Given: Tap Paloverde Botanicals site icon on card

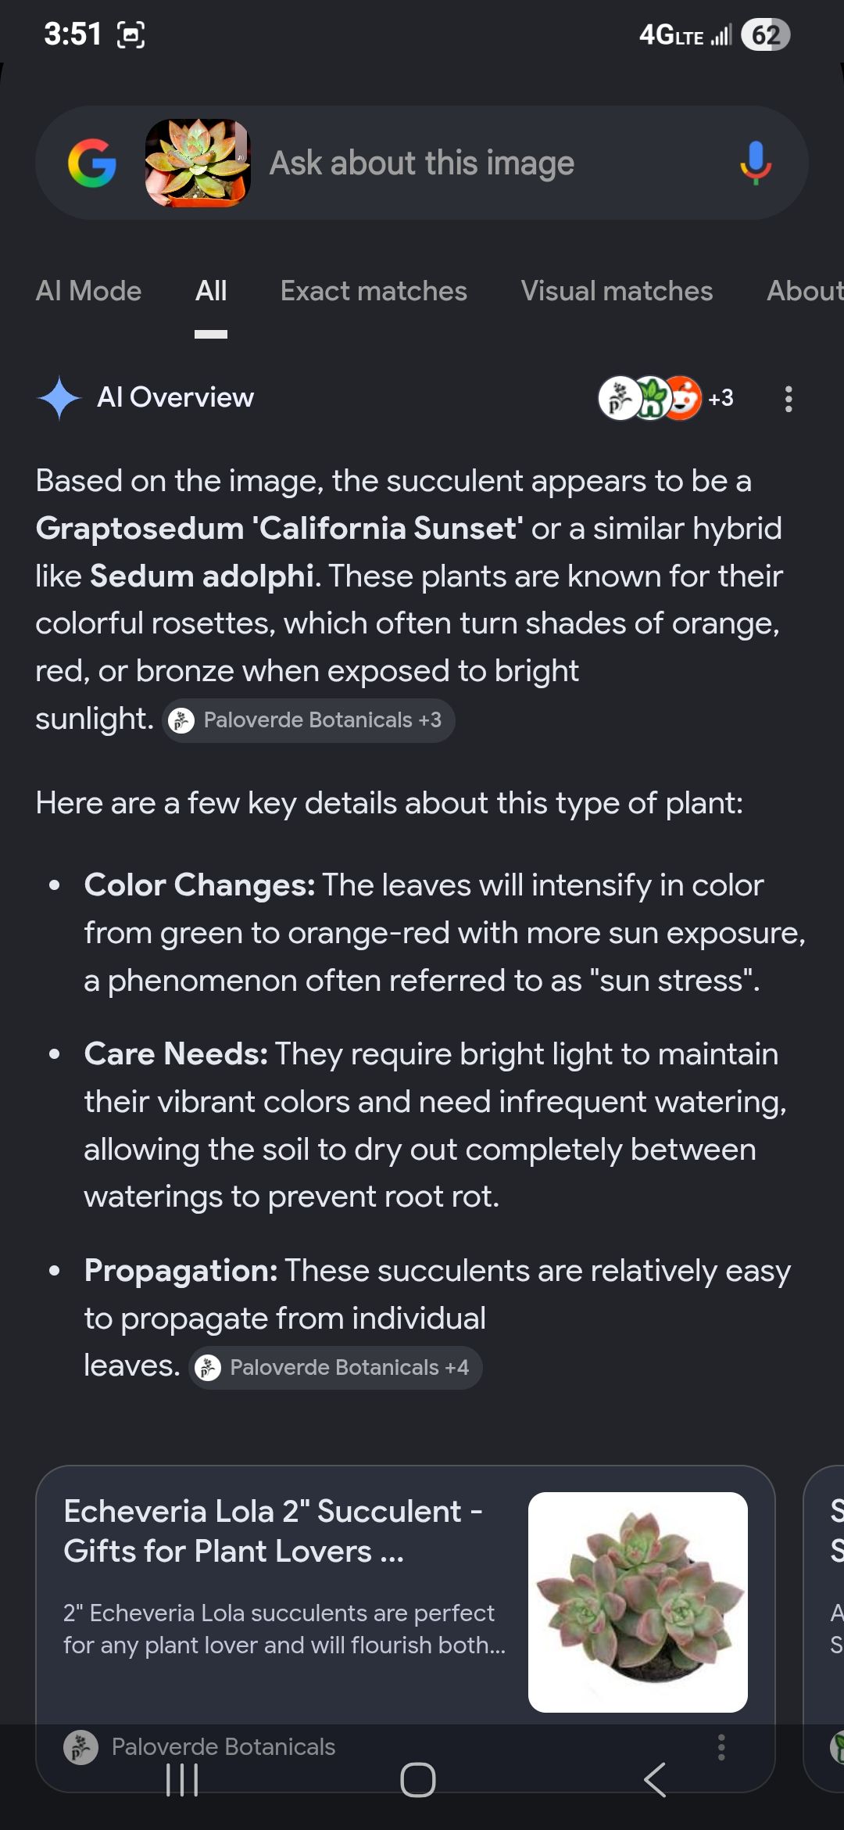Looking at the screenshot, I should coord(80,1747).
